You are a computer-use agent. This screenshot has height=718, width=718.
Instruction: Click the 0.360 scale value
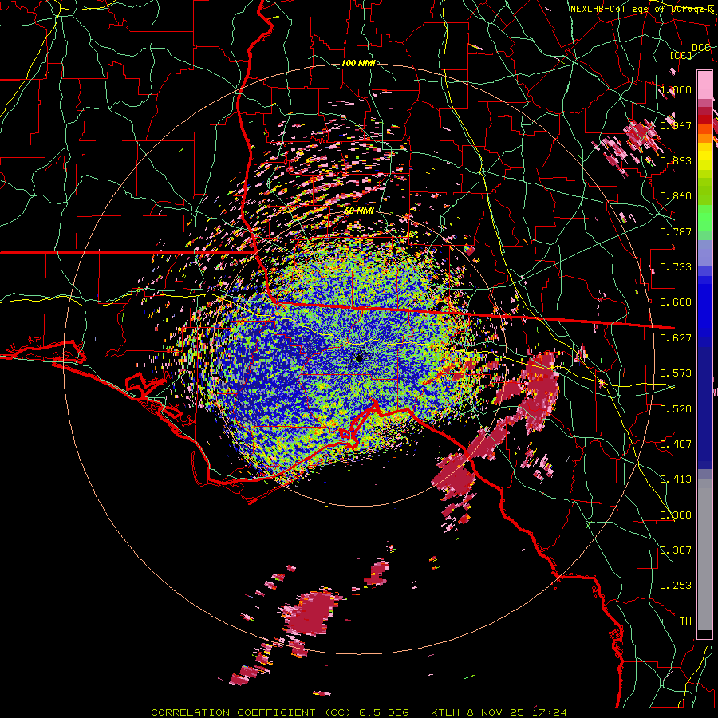[x=676, y=515]
